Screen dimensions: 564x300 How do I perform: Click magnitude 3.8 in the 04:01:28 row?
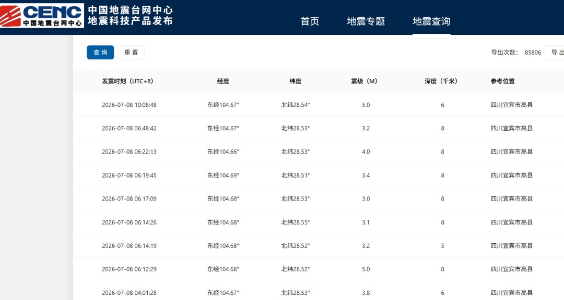pos(366,293)
